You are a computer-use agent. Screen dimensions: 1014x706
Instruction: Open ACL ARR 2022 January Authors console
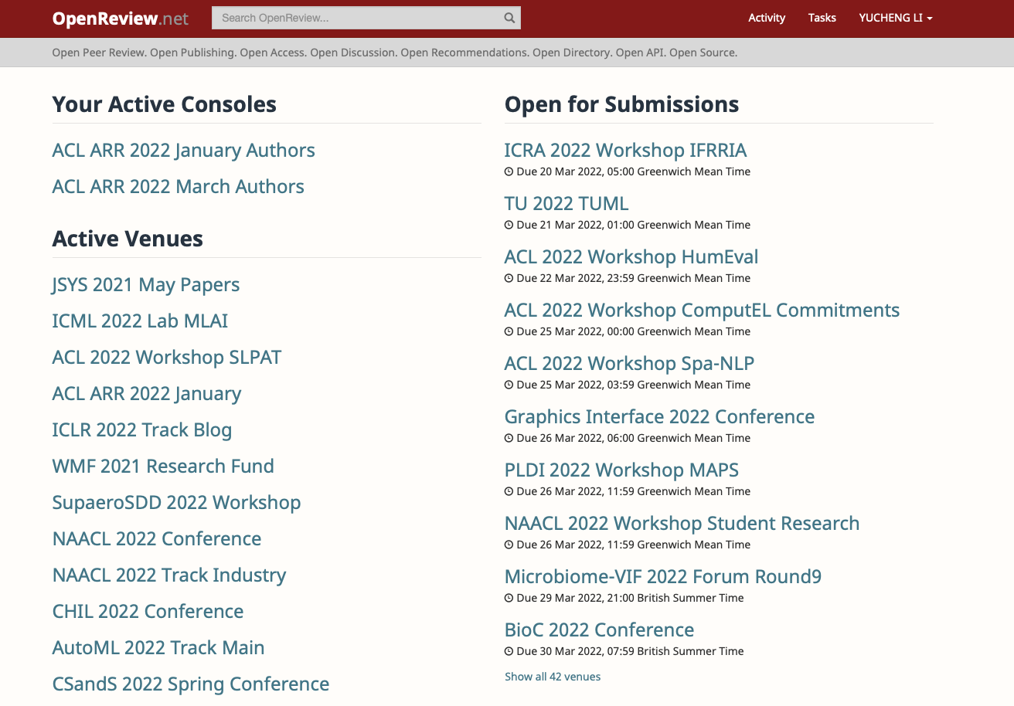[183, 150]
